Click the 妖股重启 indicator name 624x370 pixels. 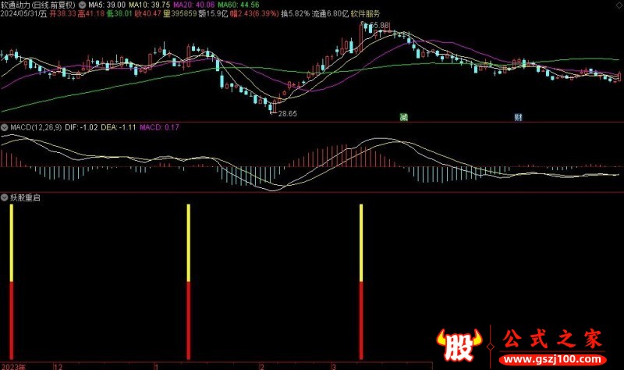(25, 197)
